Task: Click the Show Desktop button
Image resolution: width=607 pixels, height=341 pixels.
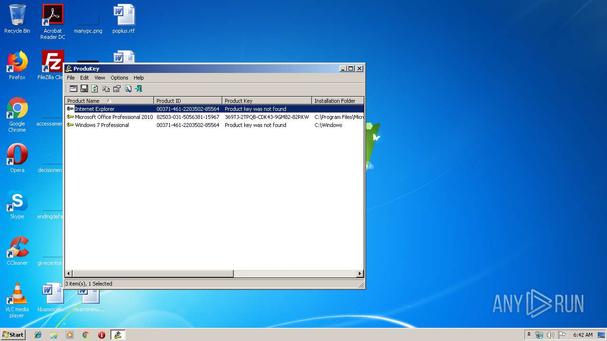Action: coord(602,335)
